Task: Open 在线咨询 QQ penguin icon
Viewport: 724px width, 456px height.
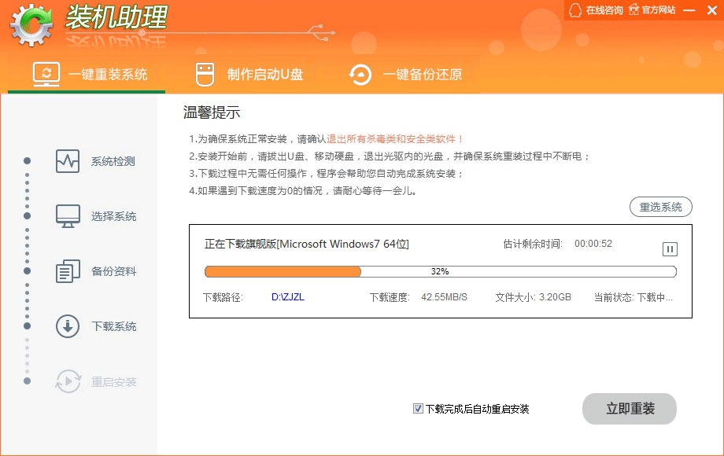Action: [575, 10]
